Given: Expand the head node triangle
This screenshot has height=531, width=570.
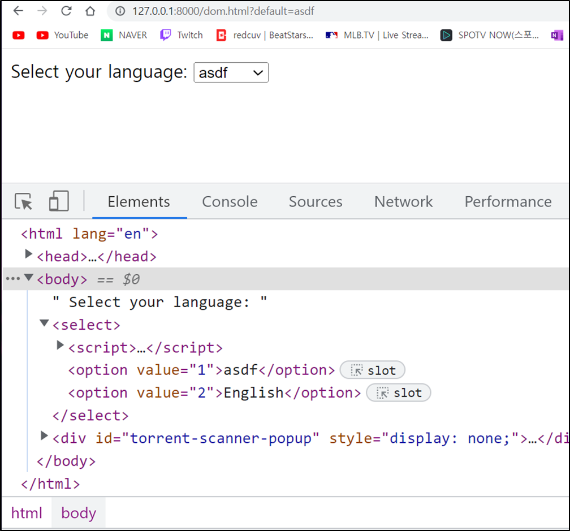Looking at the screenshot, I should pos(28,254).
